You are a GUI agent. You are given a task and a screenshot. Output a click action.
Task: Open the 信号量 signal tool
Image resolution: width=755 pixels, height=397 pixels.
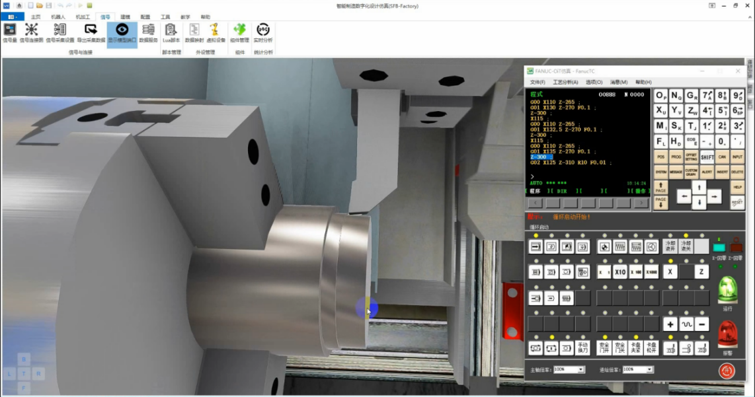click(10, 33)
